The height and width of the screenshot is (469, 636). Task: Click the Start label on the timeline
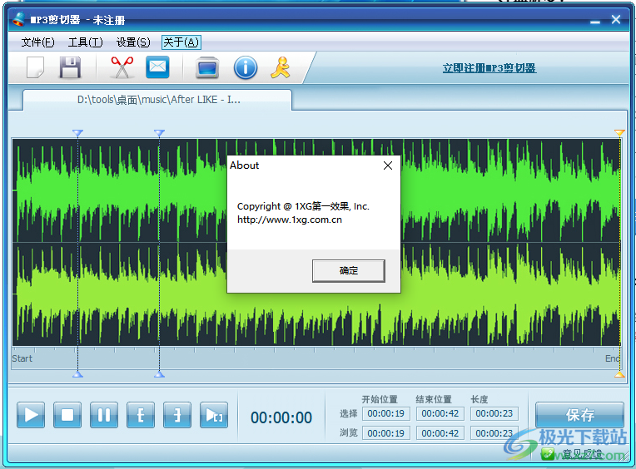pyautogui.click(x=22, y=358)
